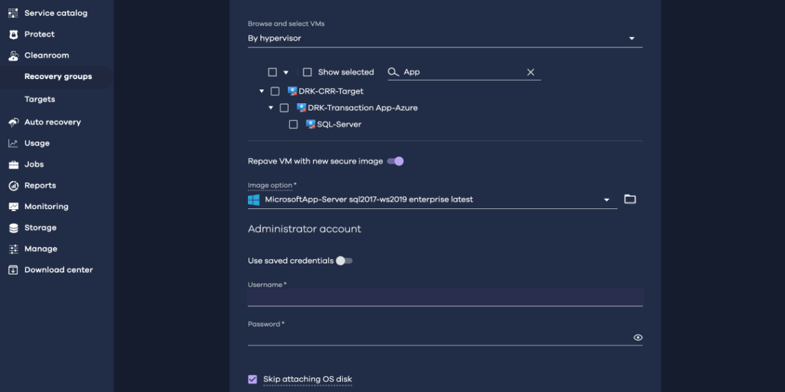Screen dimensions: 785x392
Task: Click the Username input field
Action: coord(445,298)
